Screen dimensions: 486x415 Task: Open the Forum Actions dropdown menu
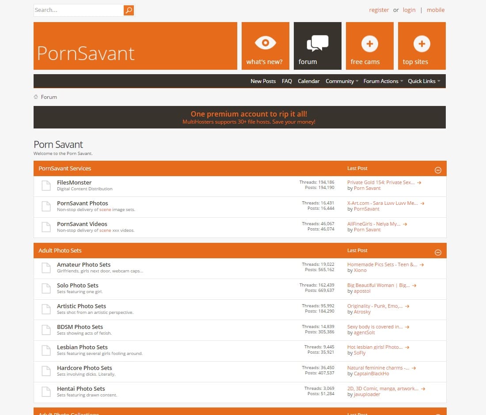(x=383, y=81)
